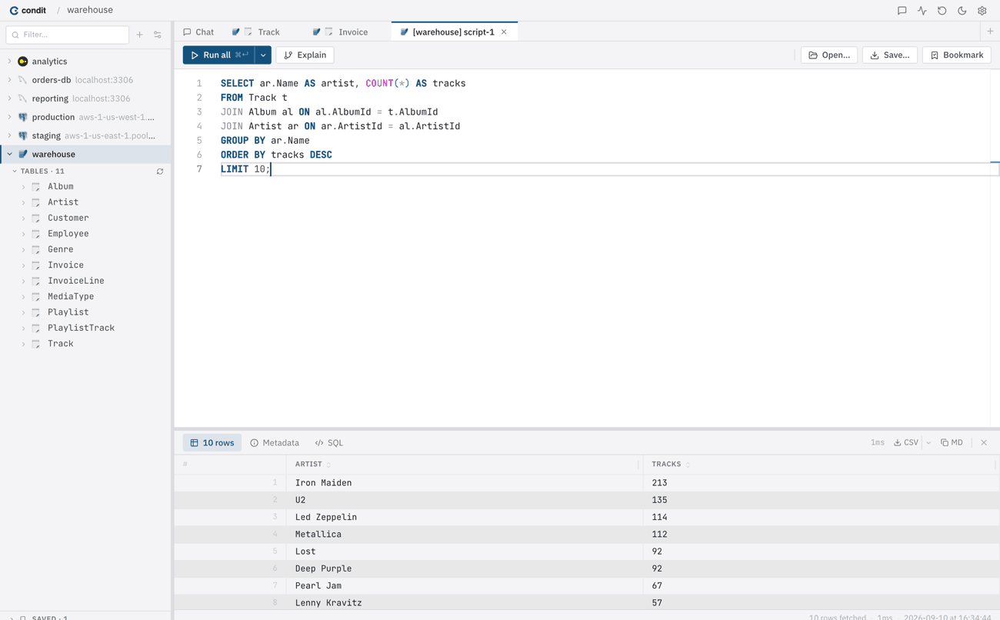Copy results as MD
Image resolution: width=1000 pixels, height=620 pixels.
952,442
